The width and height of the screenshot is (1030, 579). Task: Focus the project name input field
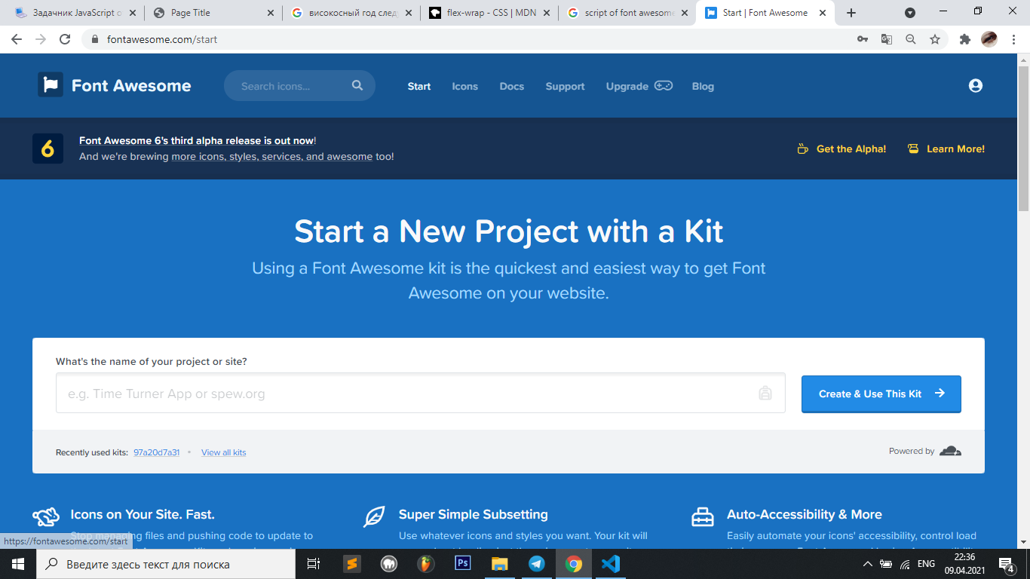[x=420, y=393]
